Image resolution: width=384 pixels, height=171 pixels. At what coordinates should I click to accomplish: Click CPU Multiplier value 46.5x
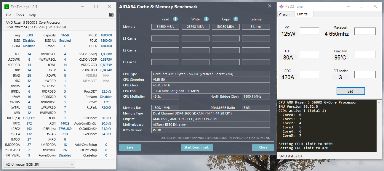click(x=165, y=96)
